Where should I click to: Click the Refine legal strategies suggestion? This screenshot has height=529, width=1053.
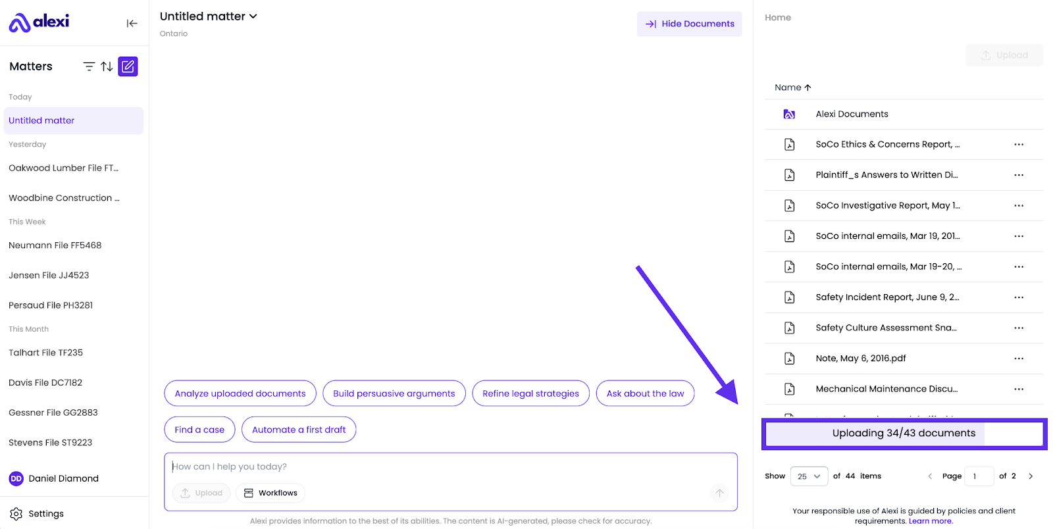(531, 393)
